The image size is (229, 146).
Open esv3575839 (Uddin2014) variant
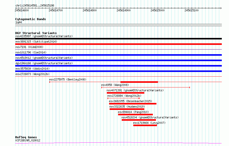click(x=32, y=69)
